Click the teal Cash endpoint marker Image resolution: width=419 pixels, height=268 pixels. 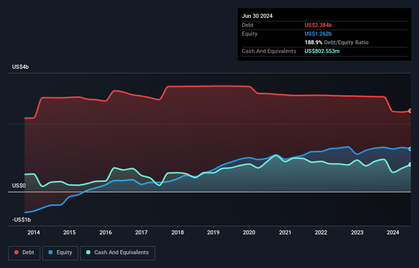coord(410,165)
